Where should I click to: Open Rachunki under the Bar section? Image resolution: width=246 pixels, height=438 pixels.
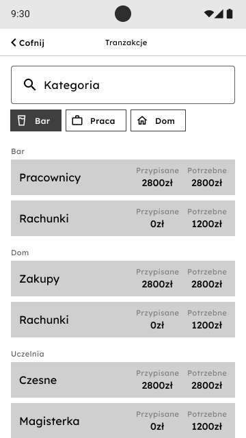pyautogui.click(x=123, y=218)
